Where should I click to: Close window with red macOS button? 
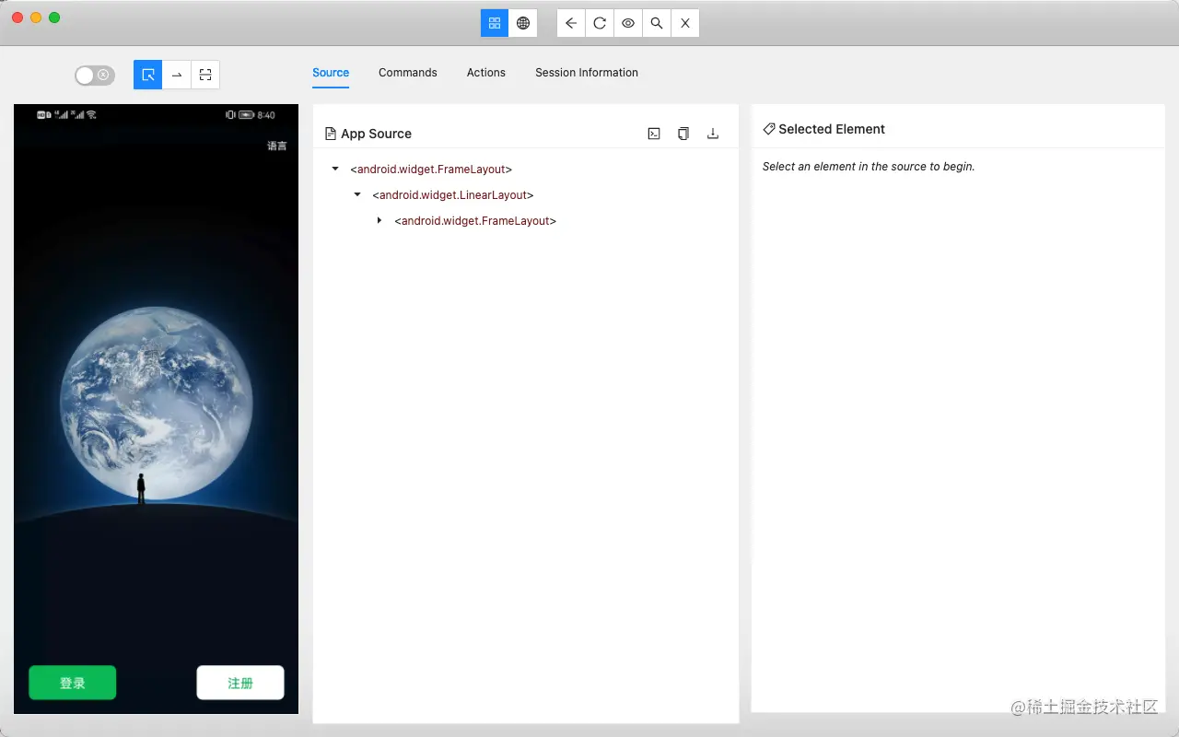click(18, 18)
